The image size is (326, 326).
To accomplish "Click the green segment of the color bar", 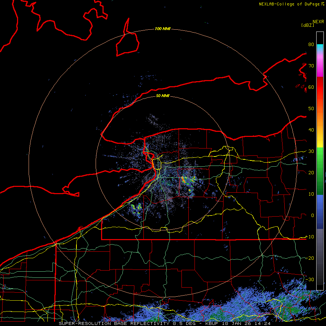I will tap(320, 171).
